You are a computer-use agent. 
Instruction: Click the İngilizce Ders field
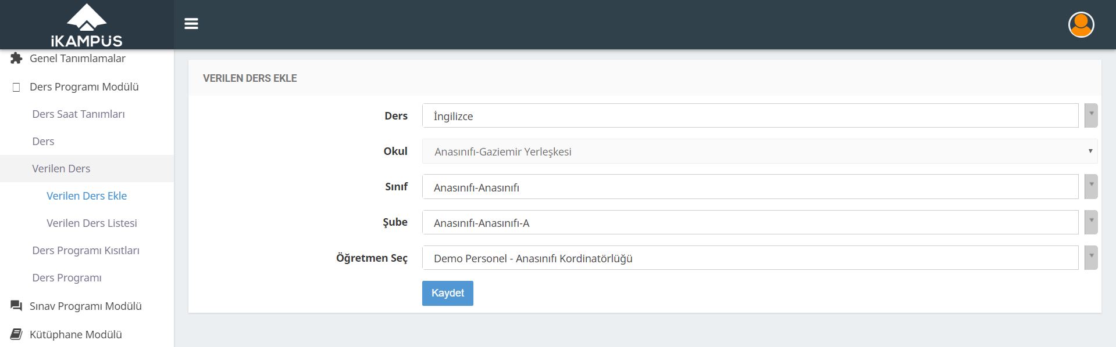click(x=750, y=115)
